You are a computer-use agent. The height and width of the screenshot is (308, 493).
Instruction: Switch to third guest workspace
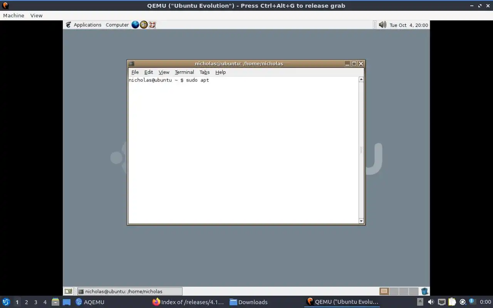click(x=403, y=291)
